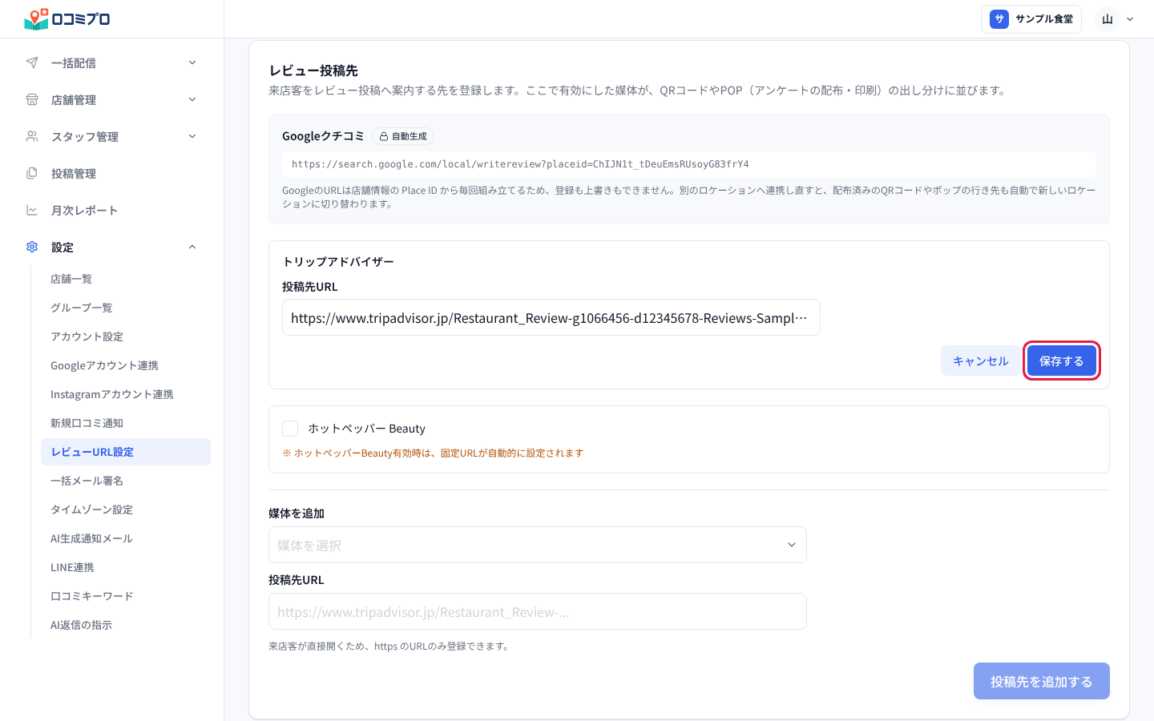Image resolution: width=1154 pixels, height=721 pixels.
Task: Open LINE連携 settings
Action: pyautogui.click(x=126, y=567)
